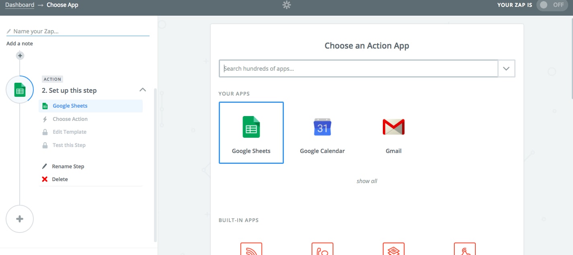The image size is (573, 255).
Task: Click the Google Sheets step circle icon
Action: click(20, 90)
